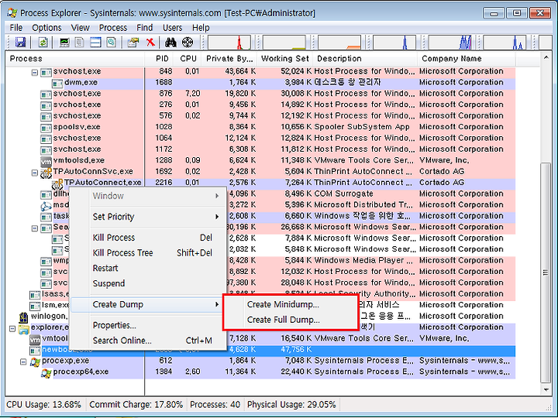The width and height of the screenshot is (558, 418).
Task: Select the crosshair Find Window target icon
Action: pos(188,43)
